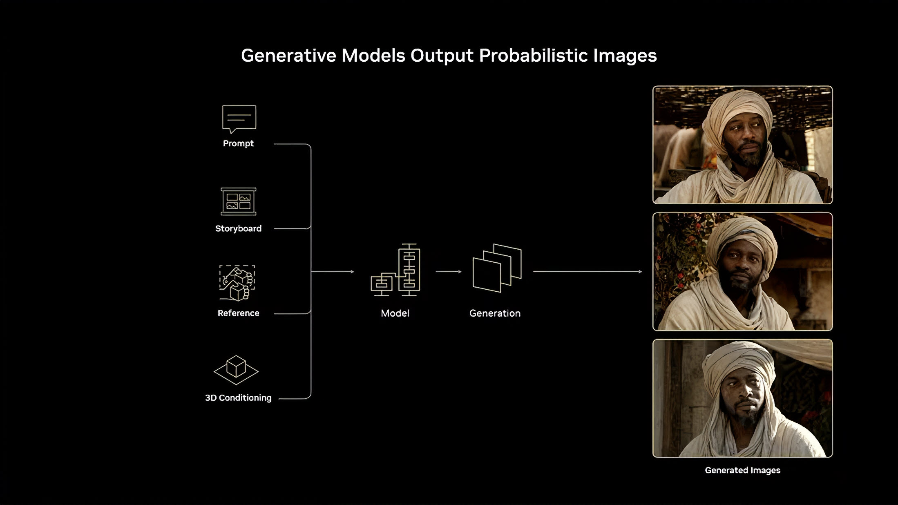Image resolution: width=898 pixels, height=505 pixels.
Task: Select the bottom generated image
Action: point(742,398)
